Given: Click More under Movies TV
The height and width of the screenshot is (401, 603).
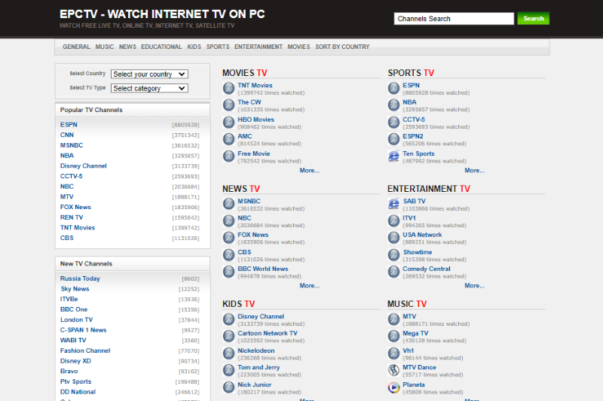Looking at the screenshot, I should [x=310, y=170].
